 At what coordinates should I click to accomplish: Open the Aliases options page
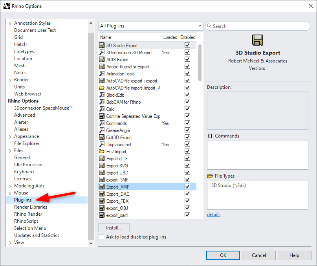pos(21,129)
